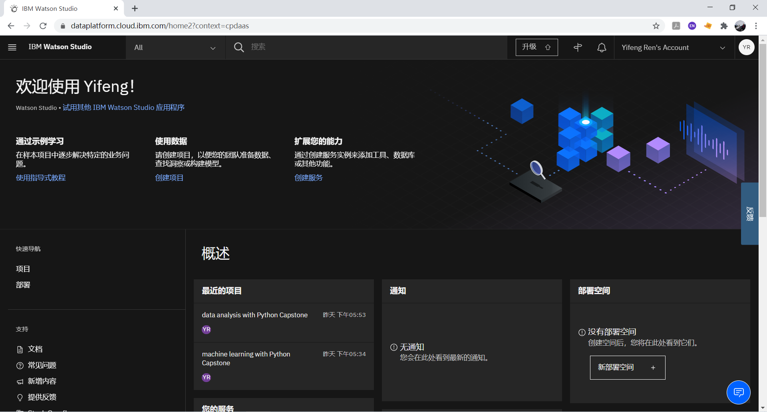The image size is (767, 412).
Task: Click the Chrome profile avatar
Action: (740, 26)
